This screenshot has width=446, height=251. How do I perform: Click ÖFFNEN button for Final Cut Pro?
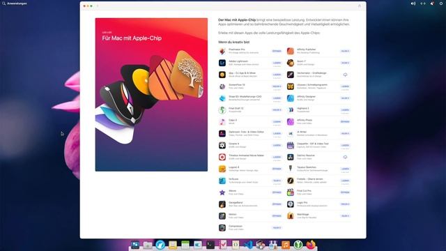[345, 192]
